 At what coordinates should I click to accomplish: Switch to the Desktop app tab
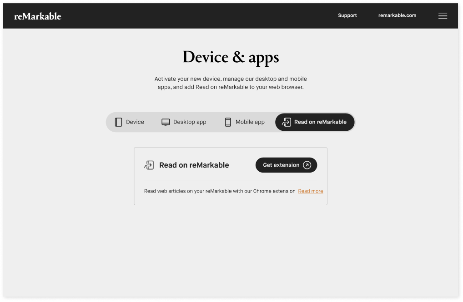click(x=184, y=122)
